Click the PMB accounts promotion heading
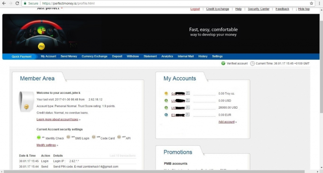 point(176,163)
